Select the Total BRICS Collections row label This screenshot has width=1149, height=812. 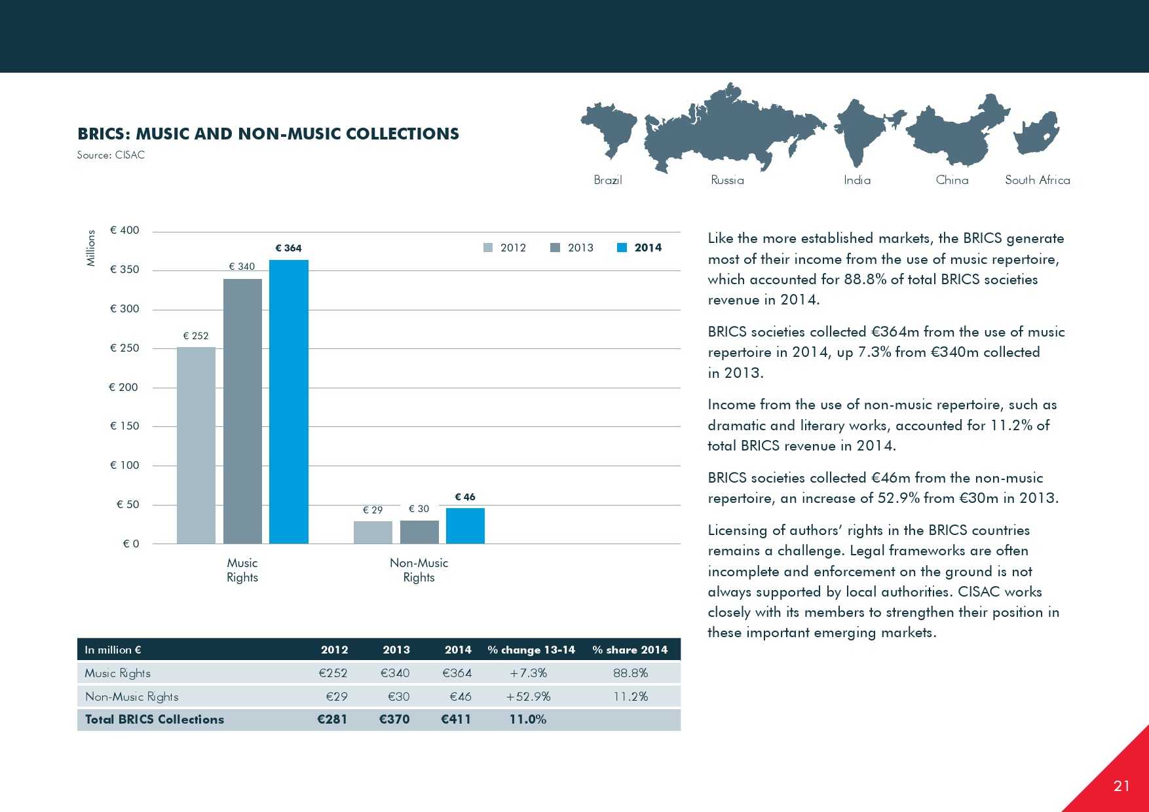coord(155,719)
